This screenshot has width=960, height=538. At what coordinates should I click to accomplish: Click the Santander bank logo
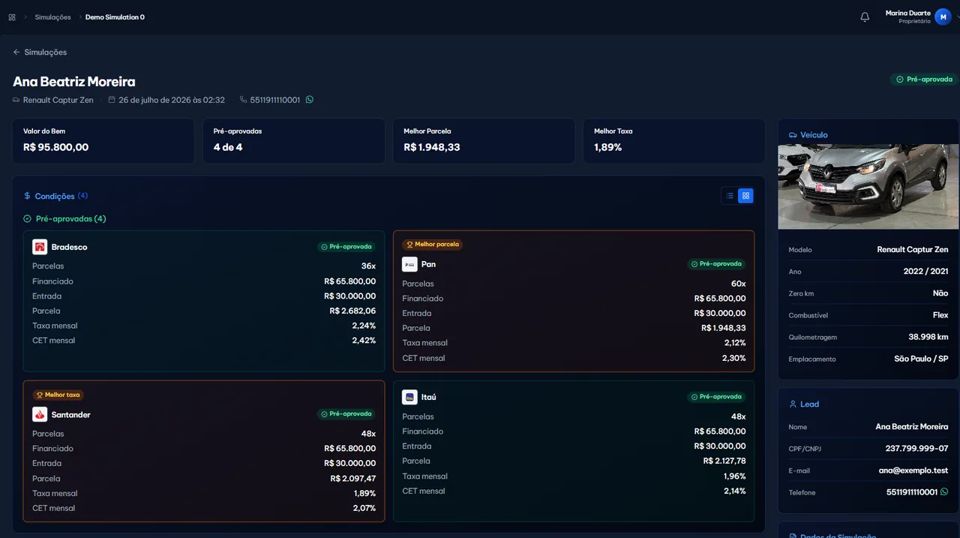click(x=40, y=414)
